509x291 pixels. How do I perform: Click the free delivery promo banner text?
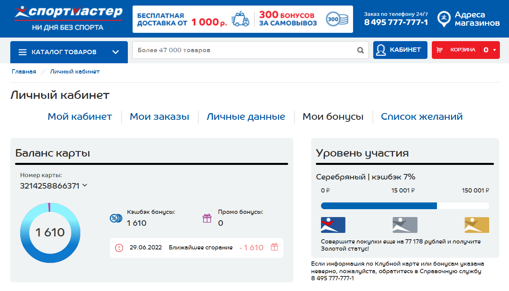182,19
